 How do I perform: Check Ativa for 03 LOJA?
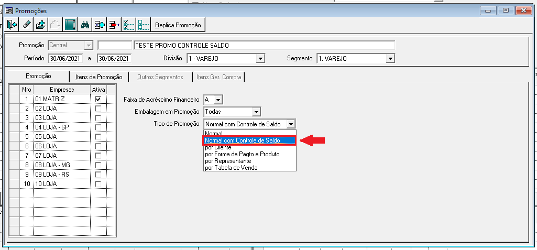pos(98,118)
